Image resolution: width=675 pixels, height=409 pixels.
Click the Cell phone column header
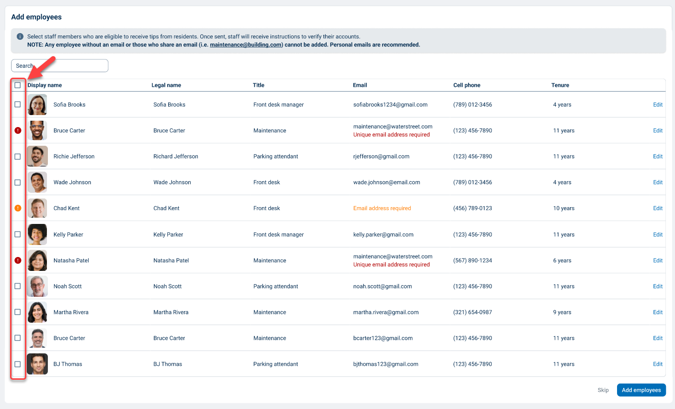467,85
